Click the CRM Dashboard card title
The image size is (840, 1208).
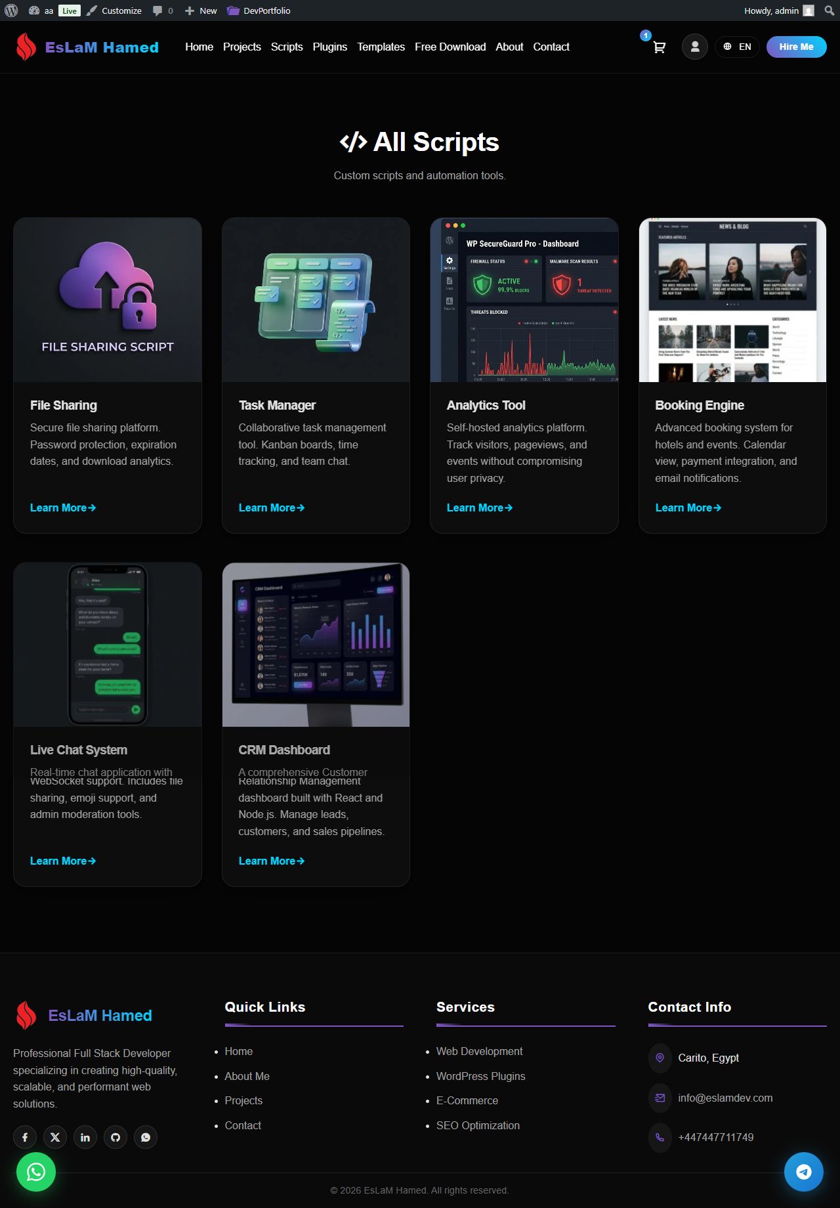[x=284, y=750]
